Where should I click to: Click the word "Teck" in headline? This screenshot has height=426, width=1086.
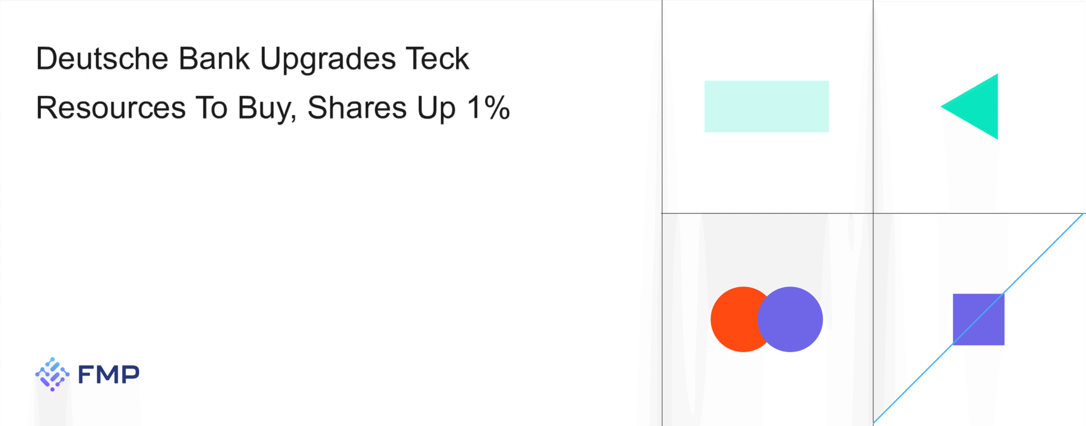coord(437,58)
